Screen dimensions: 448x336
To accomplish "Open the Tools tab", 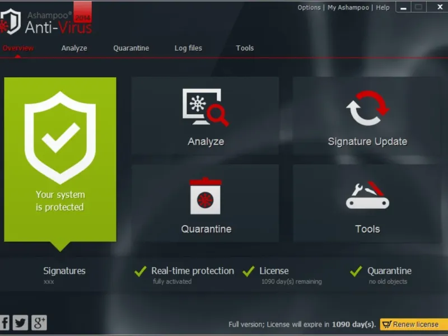I will (x=245, y=48).
